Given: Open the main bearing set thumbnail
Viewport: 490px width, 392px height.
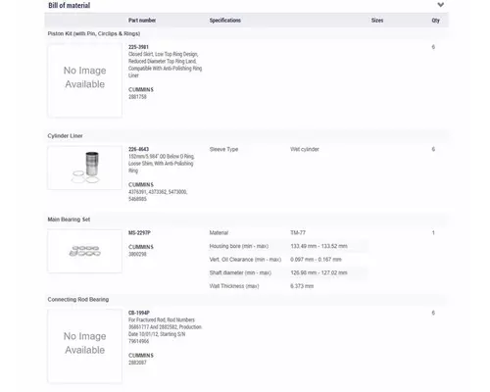Looking at the screenshot, I should (x=85, y=251).
